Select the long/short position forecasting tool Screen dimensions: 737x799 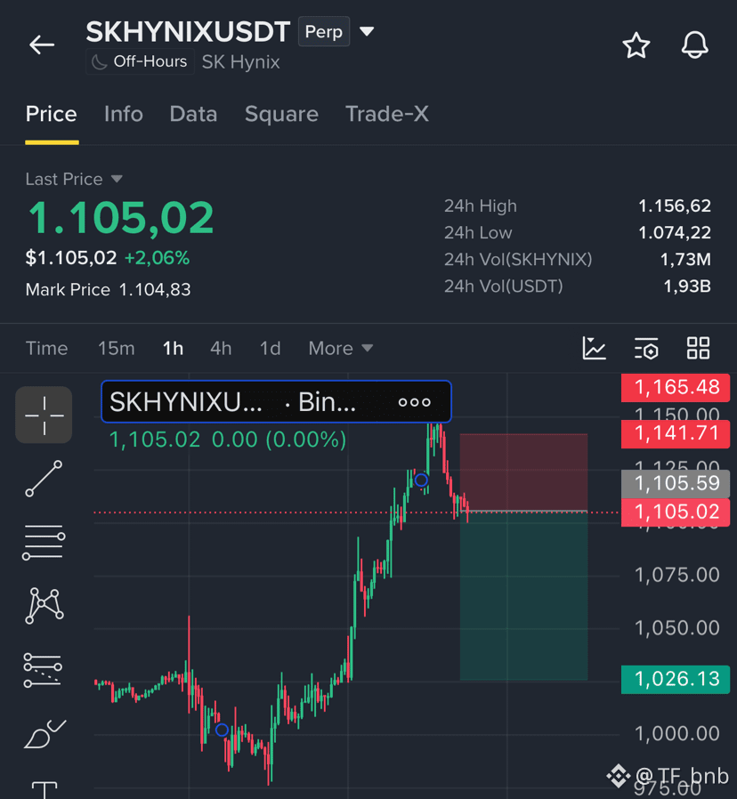coord(43,670)
